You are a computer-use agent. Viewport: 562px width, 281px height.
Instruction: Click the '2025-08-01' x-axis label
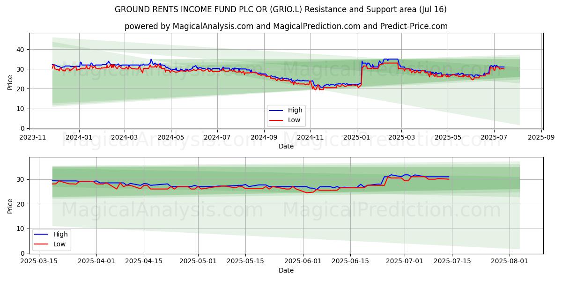tap(510, 262)
